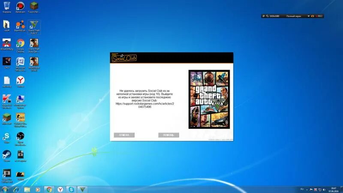The image size is (343, 193).
Task: Select the Steam desktop shortcut
Action: pyautogui.click(x=7, y=156)
